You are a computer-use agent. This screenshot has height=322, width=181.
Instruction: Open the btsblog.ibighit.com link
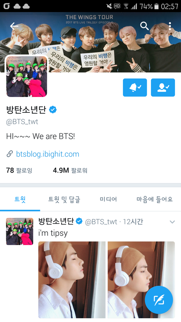pos(48,154)
